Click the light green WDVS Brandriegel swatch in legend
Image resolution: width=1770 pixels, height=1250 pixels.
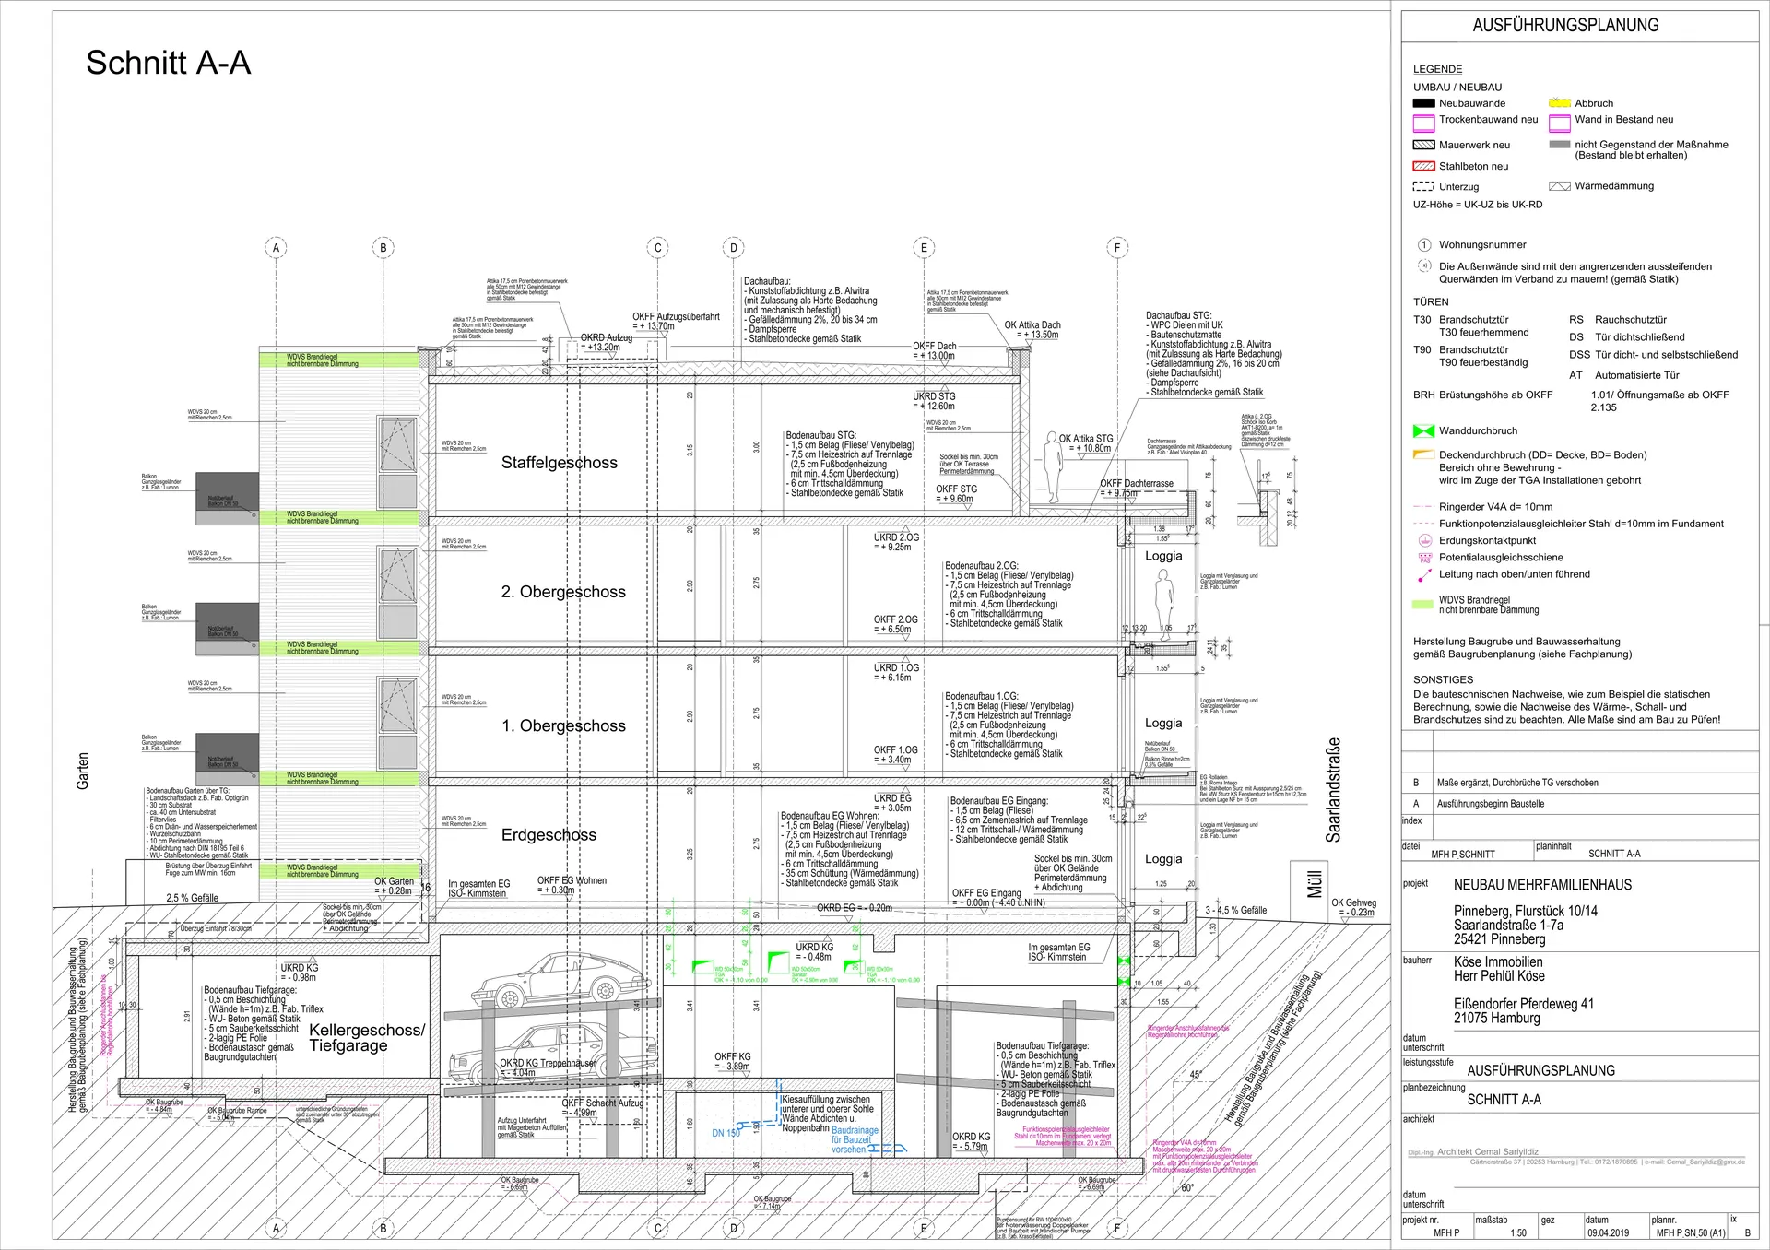pyautogui.click(x=1423, y=605)
